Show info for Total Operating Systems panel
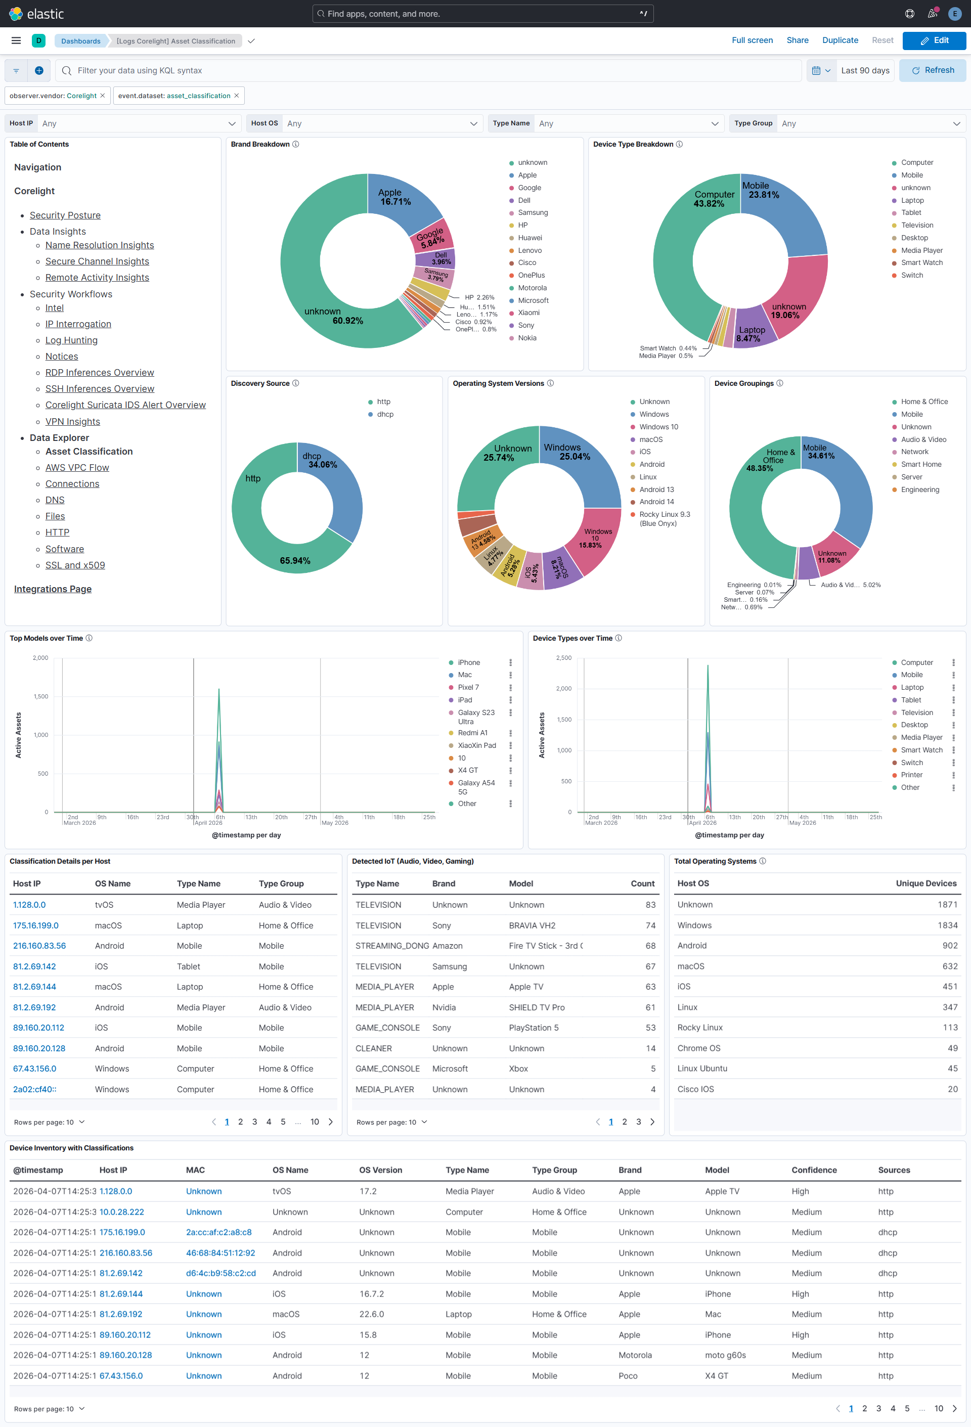 point(762,861)
